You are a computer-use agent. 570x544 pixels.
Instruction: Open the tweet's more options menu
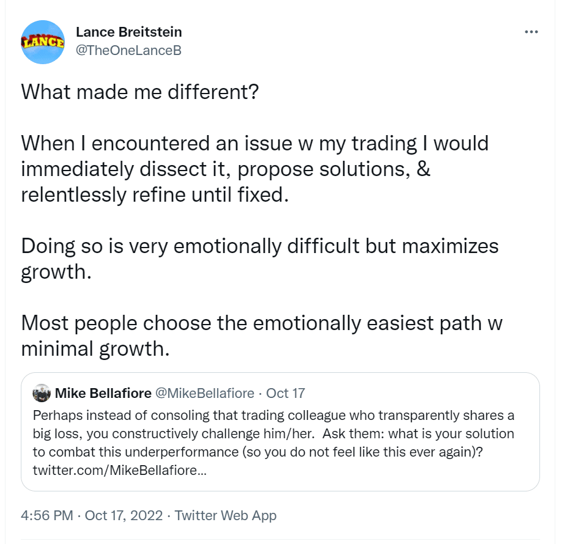point(531,32)
